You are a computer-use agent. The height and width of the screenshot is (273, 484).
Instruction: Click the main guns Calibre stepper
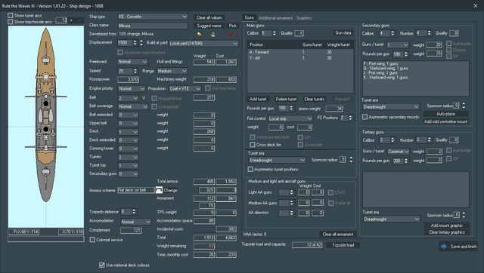[x=275, y=33]
